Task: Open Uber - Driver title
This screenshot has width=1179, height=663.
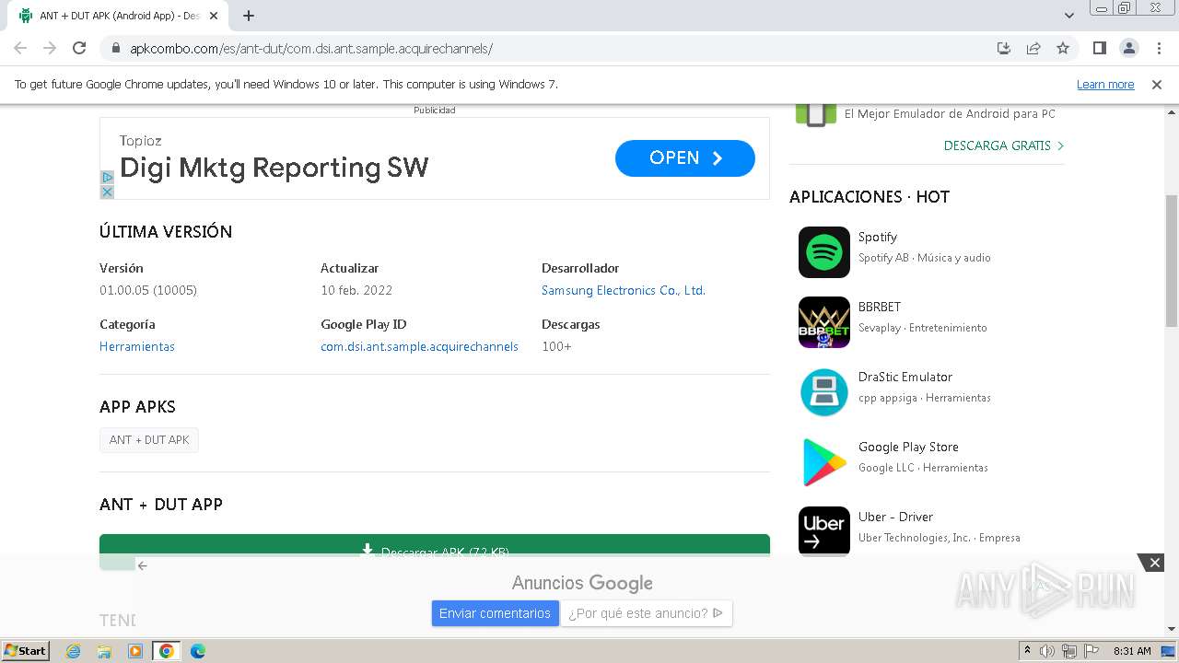Action: 895,517
